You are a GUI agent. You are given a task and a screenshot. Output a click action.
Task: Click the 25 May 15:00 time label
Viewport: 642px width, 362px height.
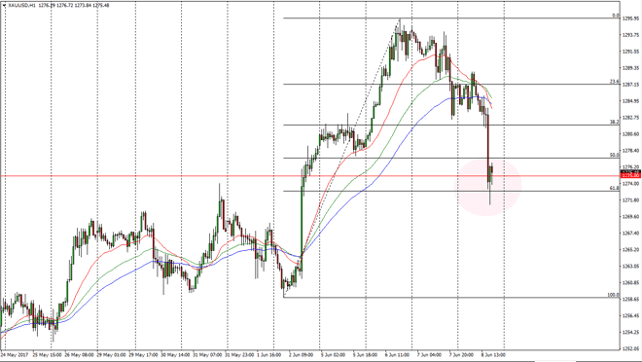click(47, 354)
